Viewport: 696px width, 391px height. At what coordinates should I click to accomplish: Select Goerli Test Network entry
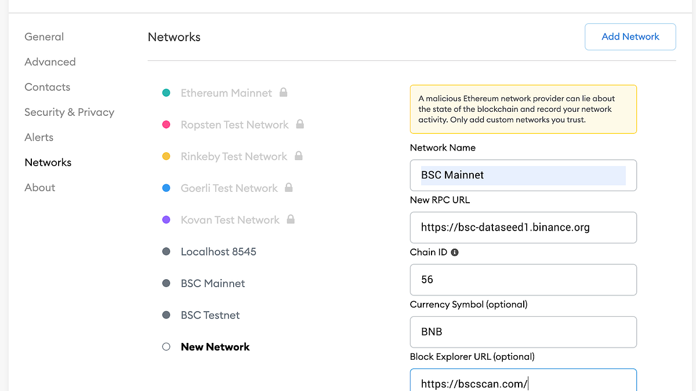(229, 188)
